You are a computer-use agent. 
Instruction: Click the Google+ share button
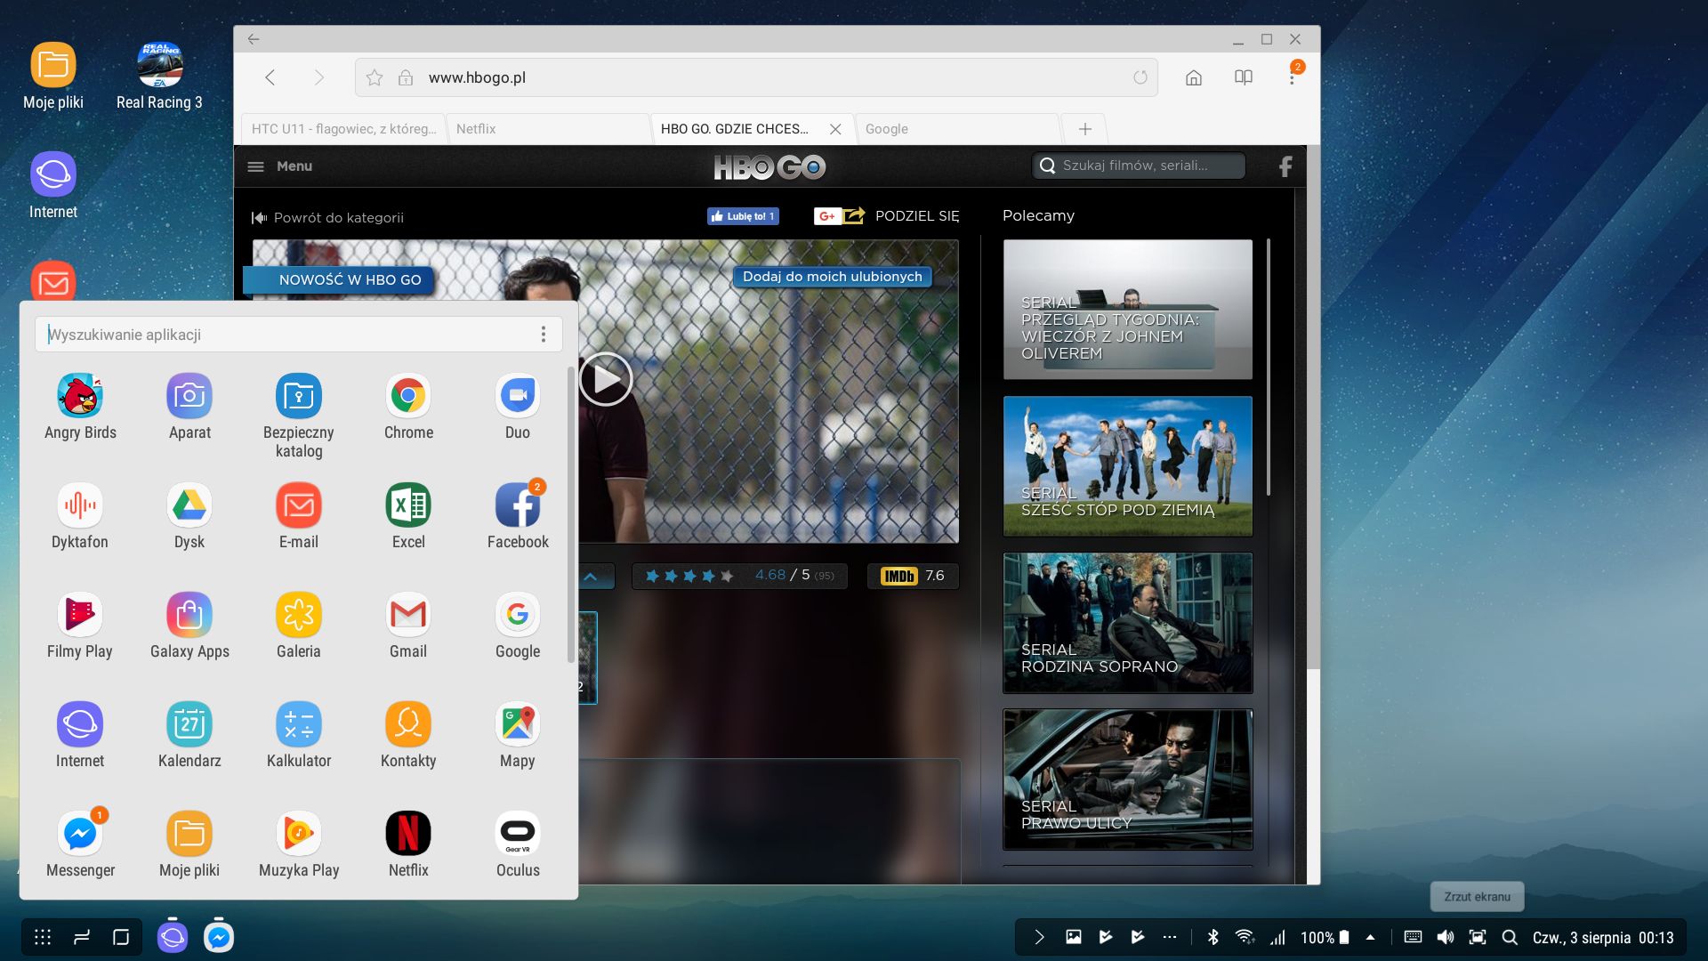pyautogui.click(x=826, y=216)
